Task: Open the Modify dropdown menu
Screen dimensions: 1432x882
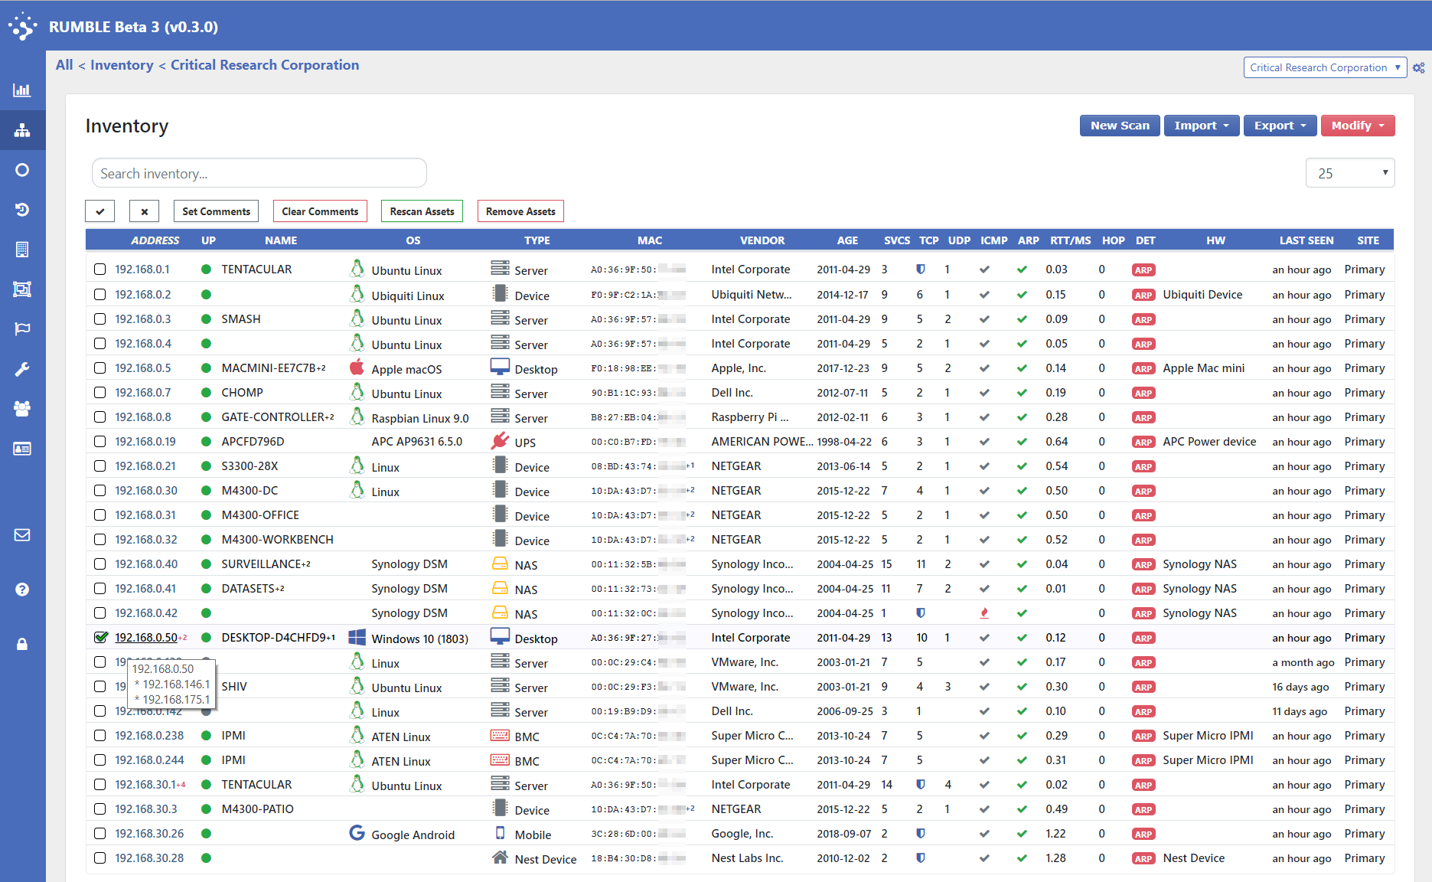Action: [x=1358, y=126]
